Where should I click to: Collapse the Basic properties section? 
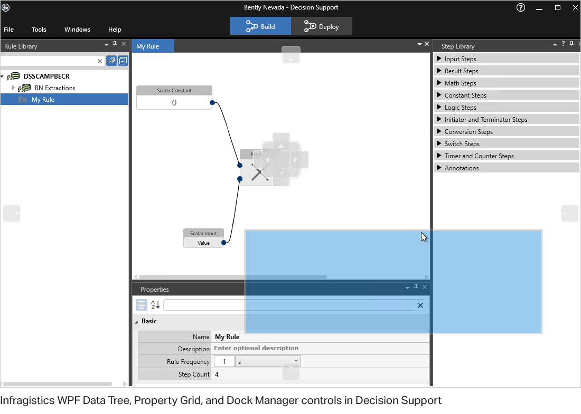(136, 322)
